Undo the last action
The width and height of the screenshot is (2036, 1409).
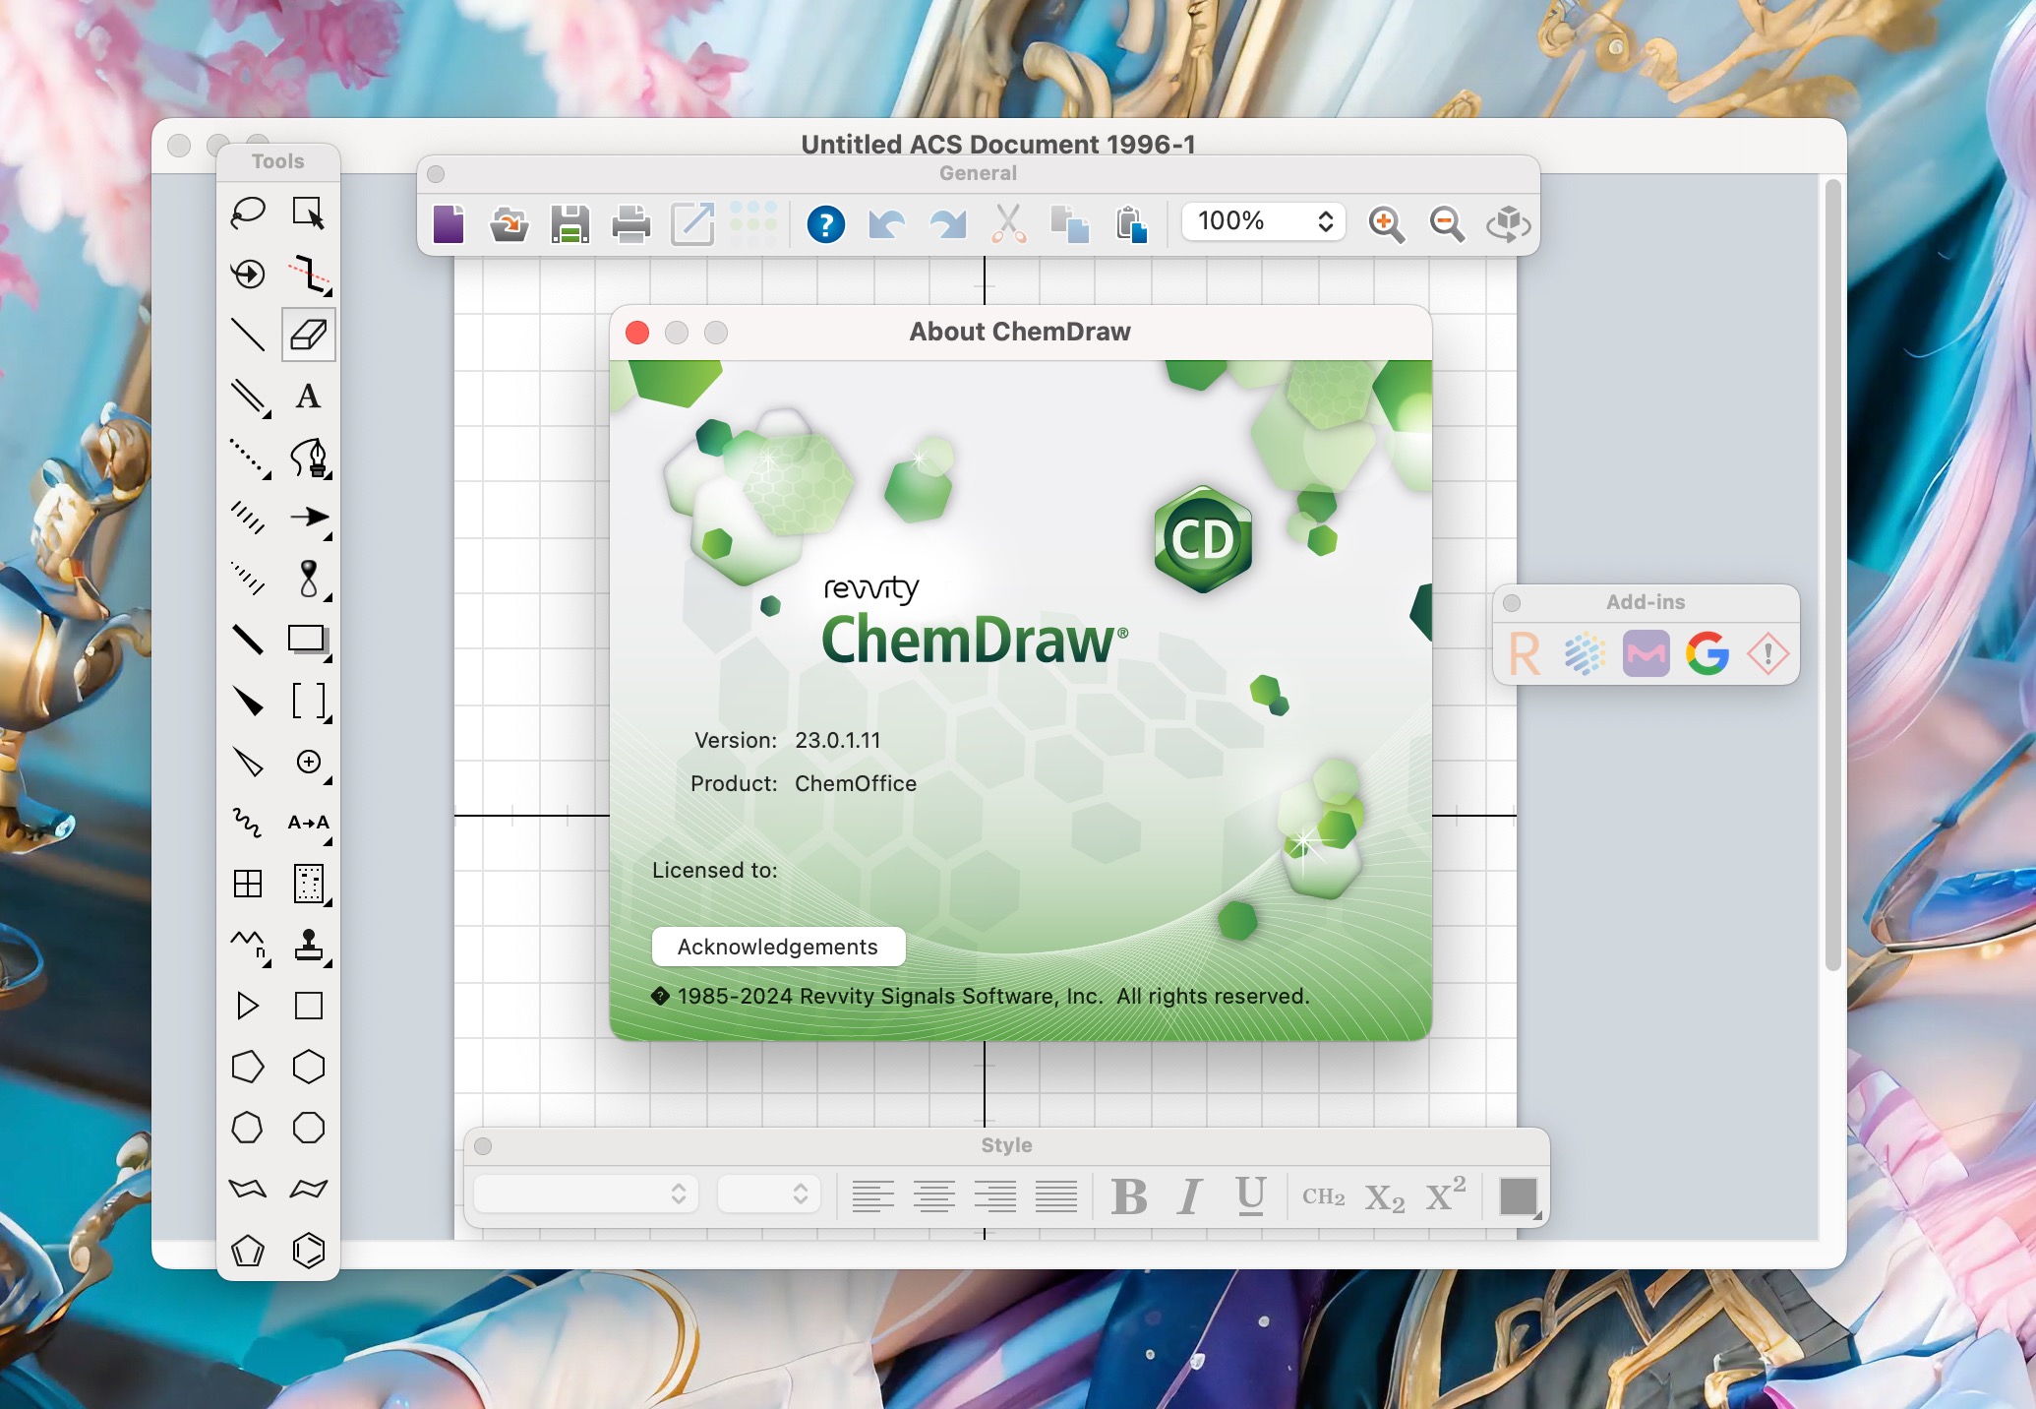click(887, 223)
